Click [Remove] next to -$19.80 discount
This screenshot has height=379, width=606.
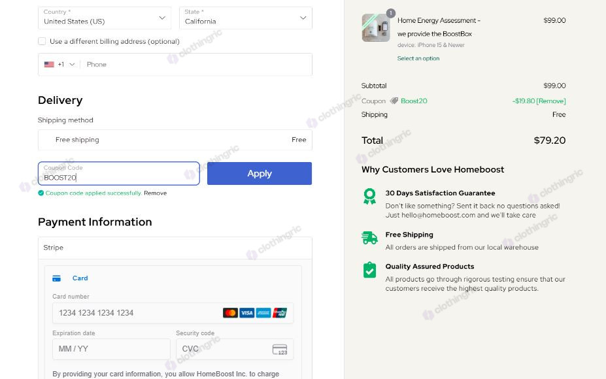[x=551, y=101]
